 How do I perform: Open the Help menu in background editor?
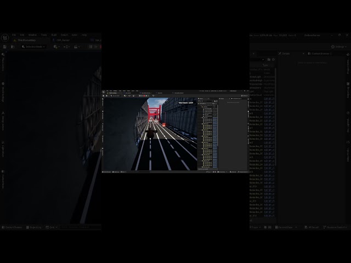point(84,35)
